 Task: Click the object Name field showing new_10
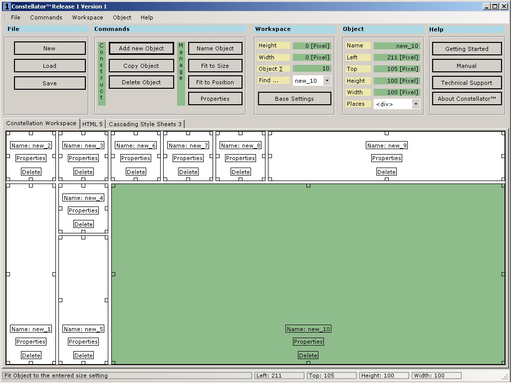pos(397,46)
